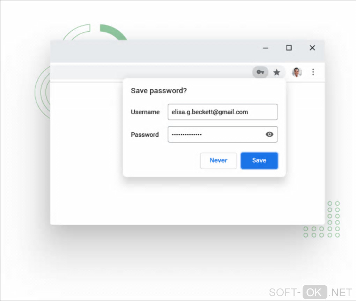
Task: Click the Username label text
Action: 145,112
